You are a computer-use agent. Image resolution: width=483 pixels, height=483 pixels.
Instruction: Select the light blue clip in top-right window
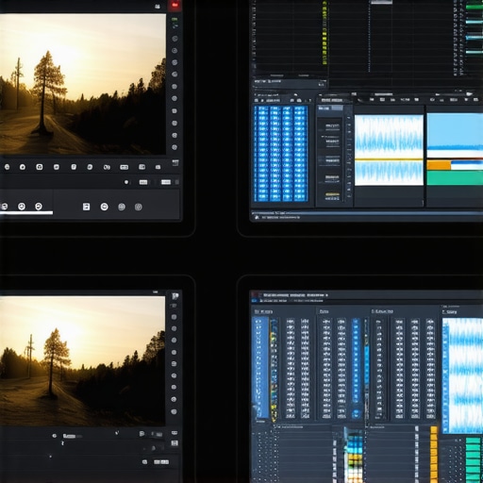[x=455, y=131]
